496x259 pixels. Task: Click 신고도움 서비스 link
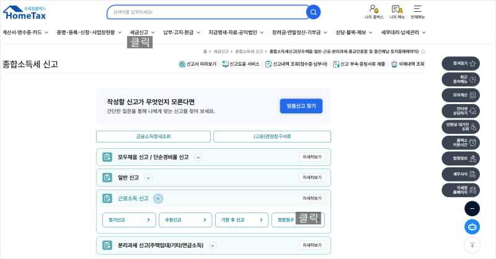241,64
